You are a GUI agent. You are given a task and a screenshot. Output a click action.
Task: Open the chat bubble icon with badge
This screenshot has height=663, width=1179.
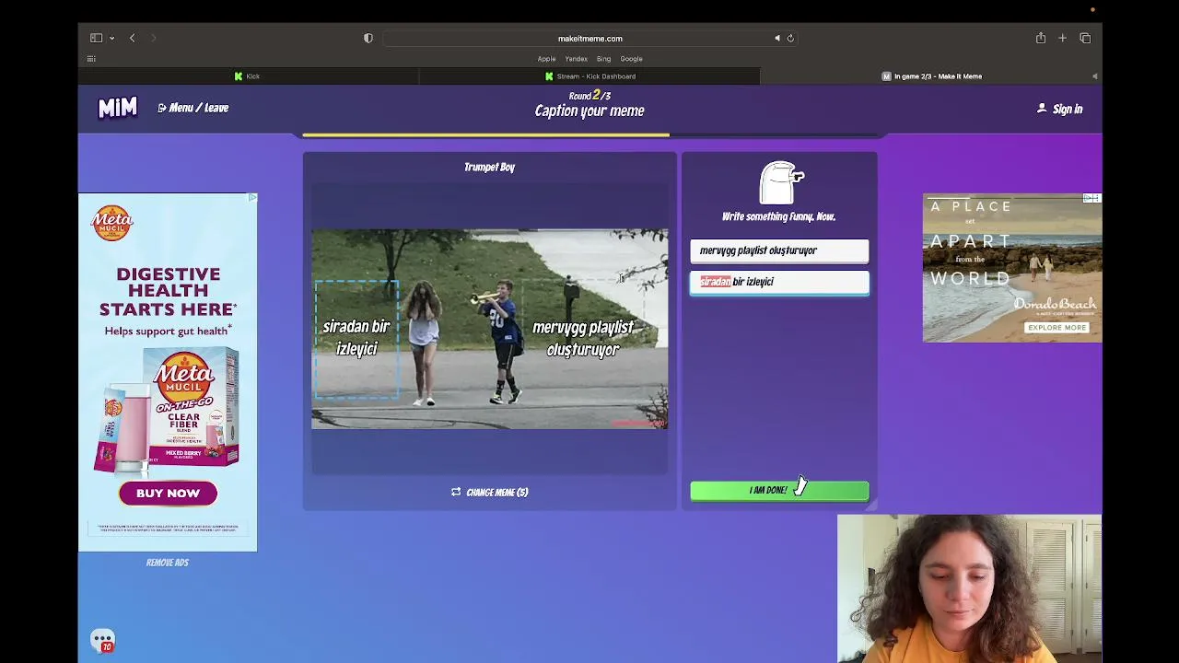click(102, 640)
